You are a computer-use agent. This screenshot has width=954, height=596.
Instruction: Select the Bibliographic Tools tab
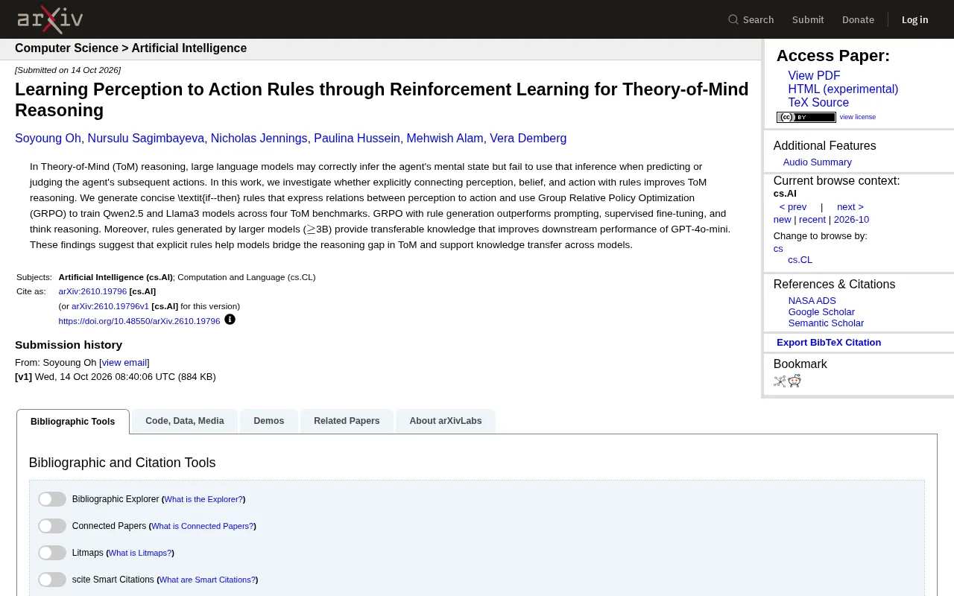point(73,422)
